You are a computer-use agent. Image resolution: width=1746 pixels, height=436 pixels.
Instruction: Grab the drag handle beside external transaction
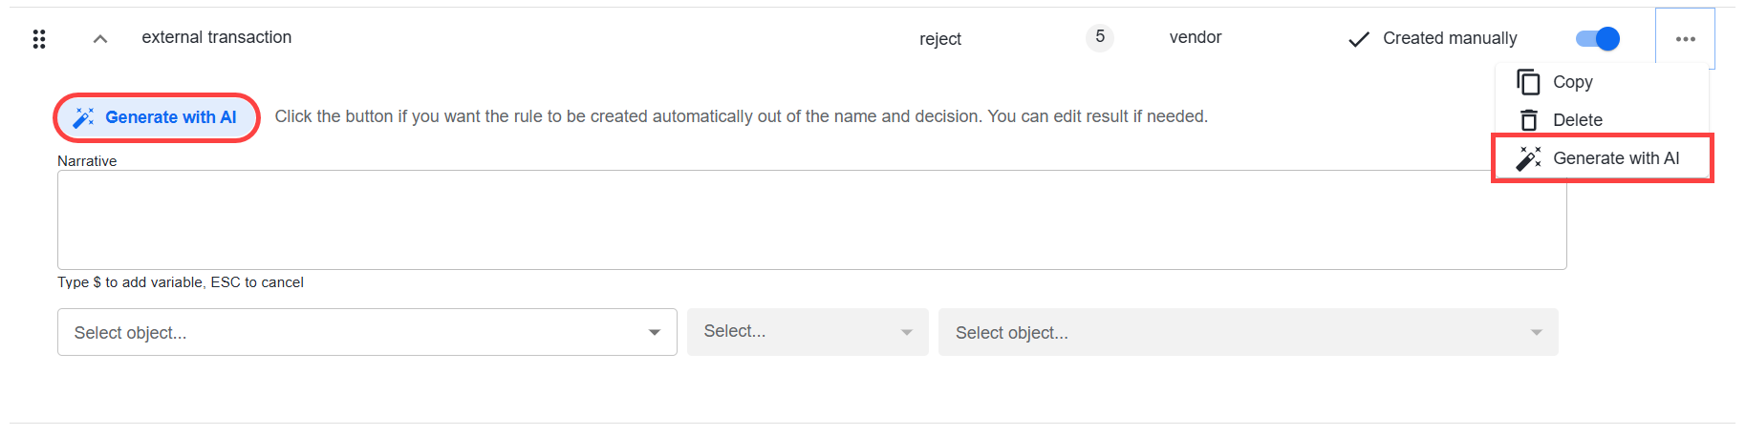(x=39, y=39)
